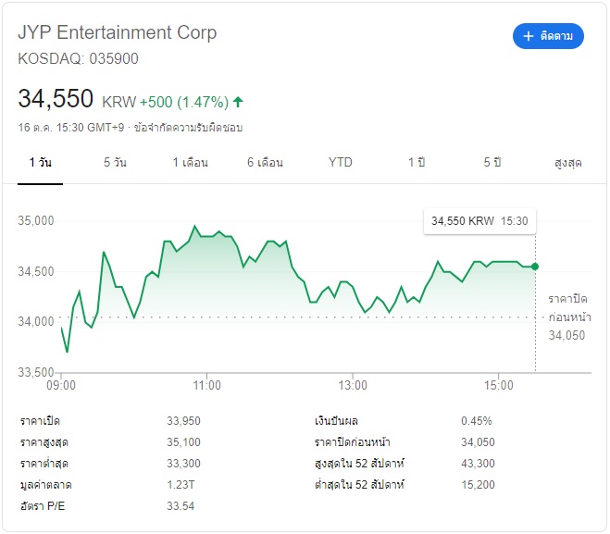
Task: Click the 15:00 time axis label
Action: tap(499, 385)
